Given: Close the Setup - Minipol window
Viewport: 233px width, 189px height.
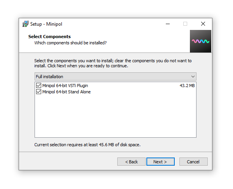Looking at the screenshot, I should coord(203,24).
